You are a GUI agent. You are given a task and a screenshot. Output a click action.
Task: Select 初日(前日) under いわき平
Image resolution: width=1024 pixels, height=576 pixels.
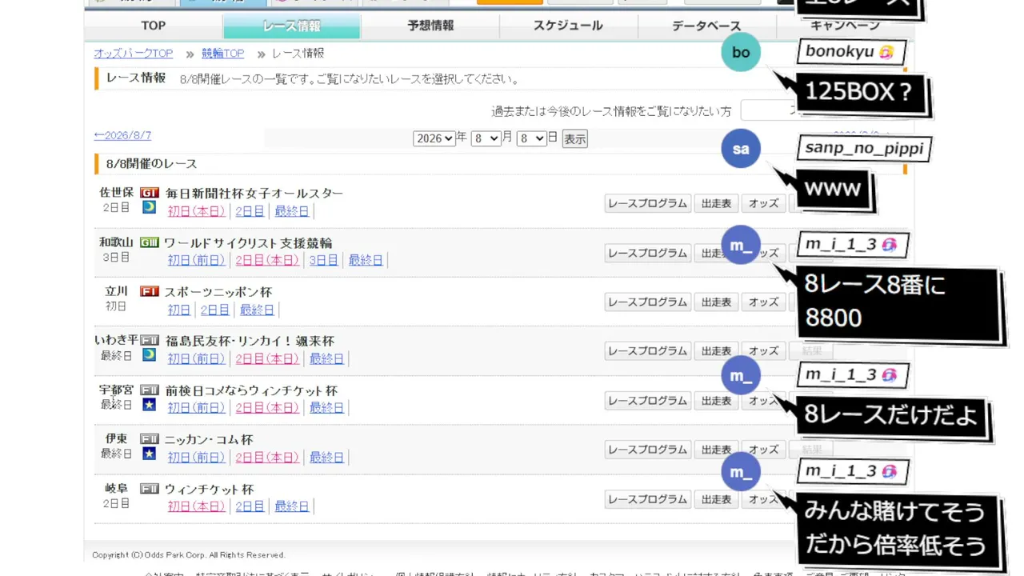point(197,358)
